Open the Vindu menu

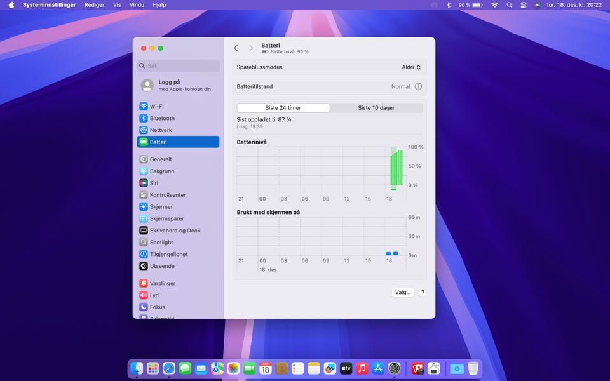coord(137,5)
